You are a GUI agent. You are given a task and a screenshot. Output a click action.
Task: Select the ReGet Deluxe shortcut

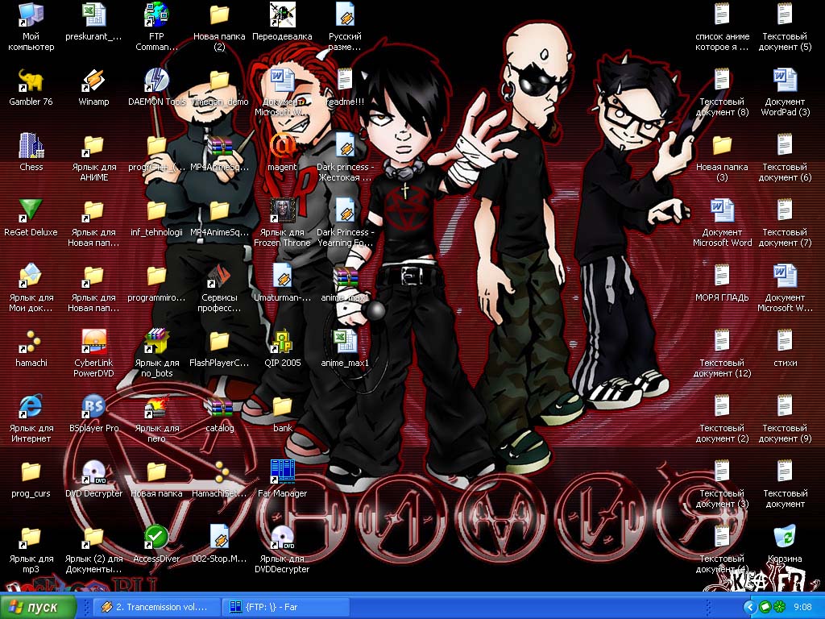(x=31, y=212)
